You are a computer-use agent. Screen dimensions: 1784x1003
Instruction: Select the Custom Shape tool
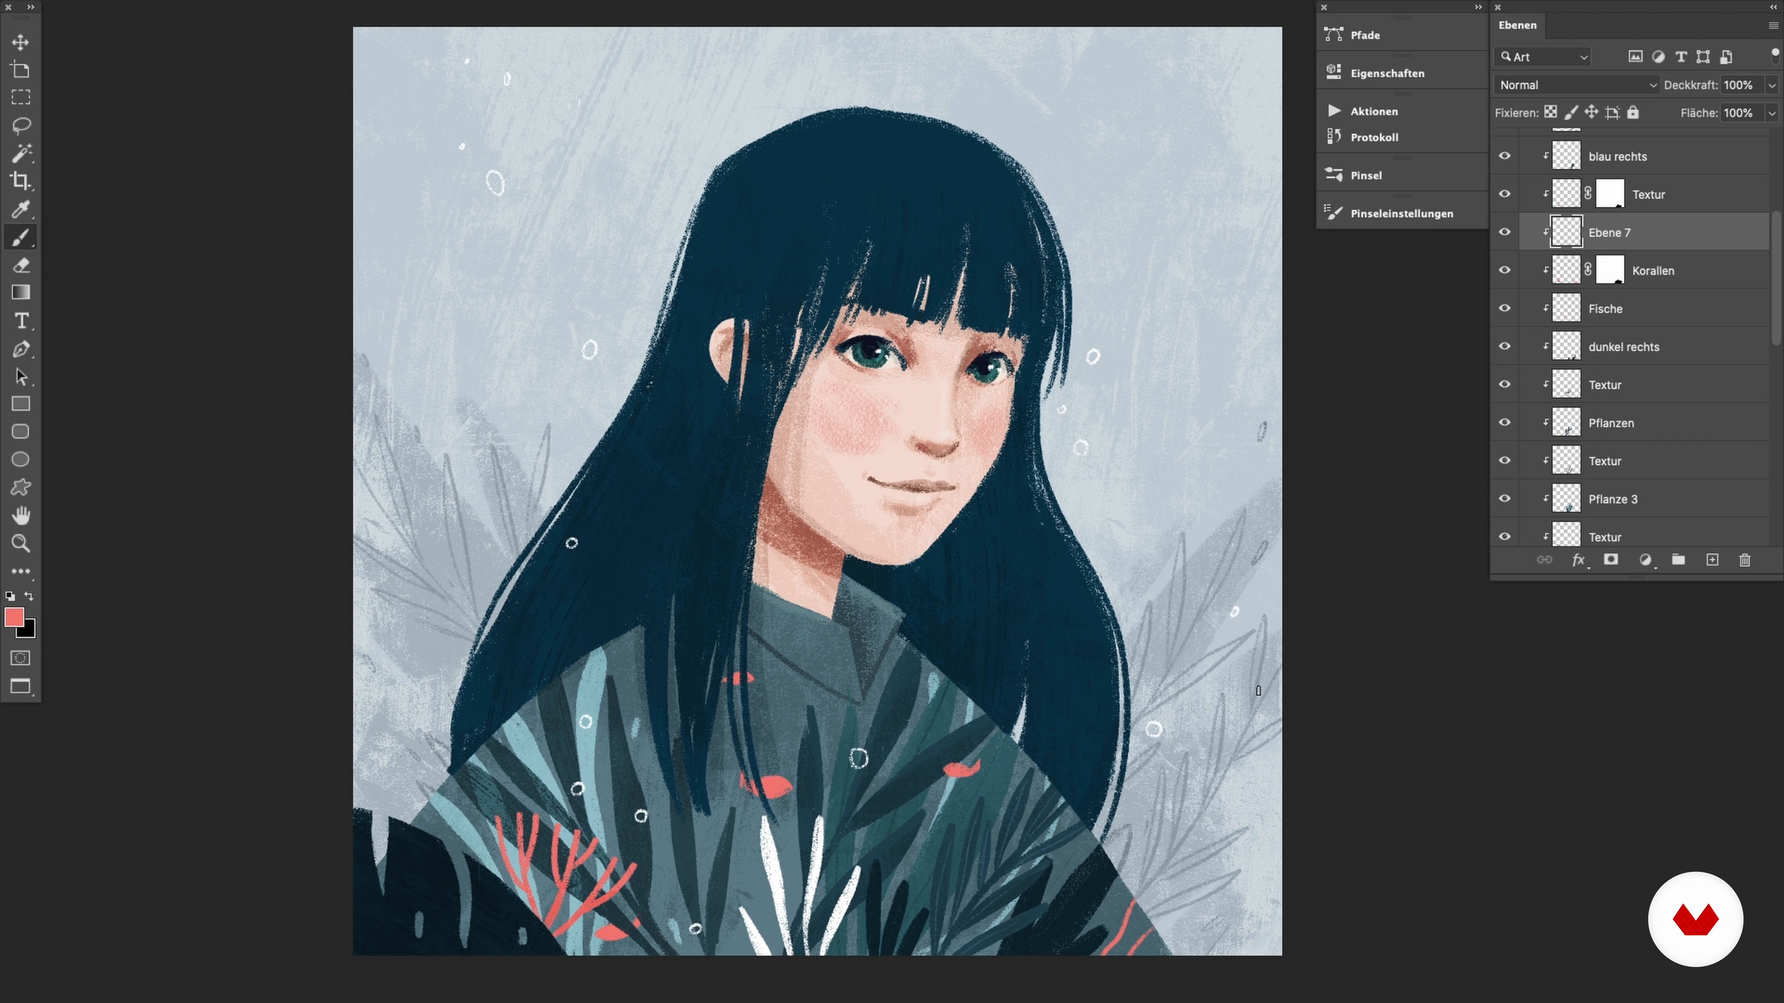tap(20, 487)
